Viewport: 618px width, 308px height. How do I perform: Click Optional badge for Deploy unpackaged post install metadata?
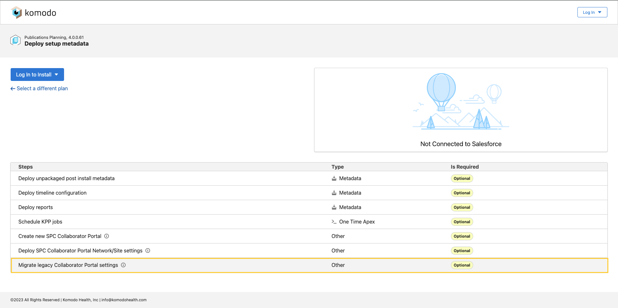462,179
